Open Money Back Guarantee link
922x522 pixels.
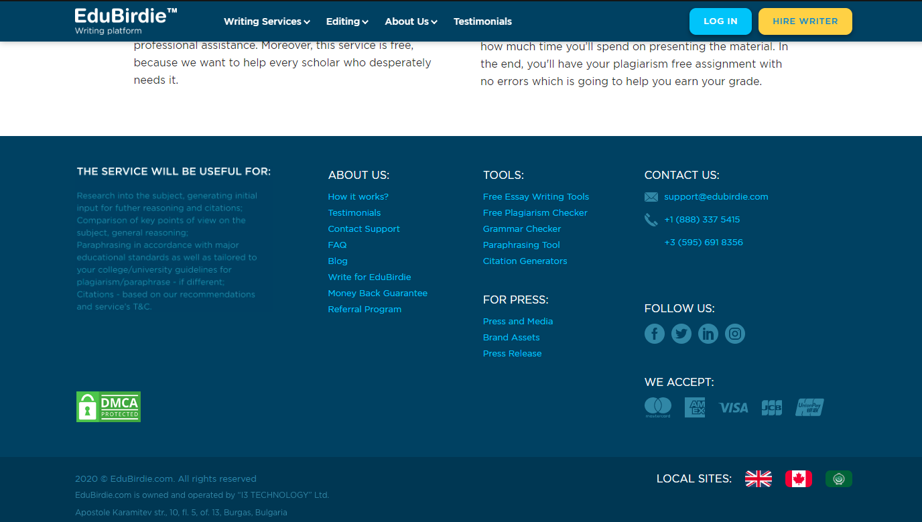[378, 293]
